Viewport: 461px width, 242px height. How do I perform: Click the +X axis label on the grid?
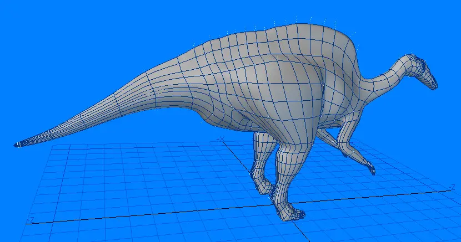[221, 138]
